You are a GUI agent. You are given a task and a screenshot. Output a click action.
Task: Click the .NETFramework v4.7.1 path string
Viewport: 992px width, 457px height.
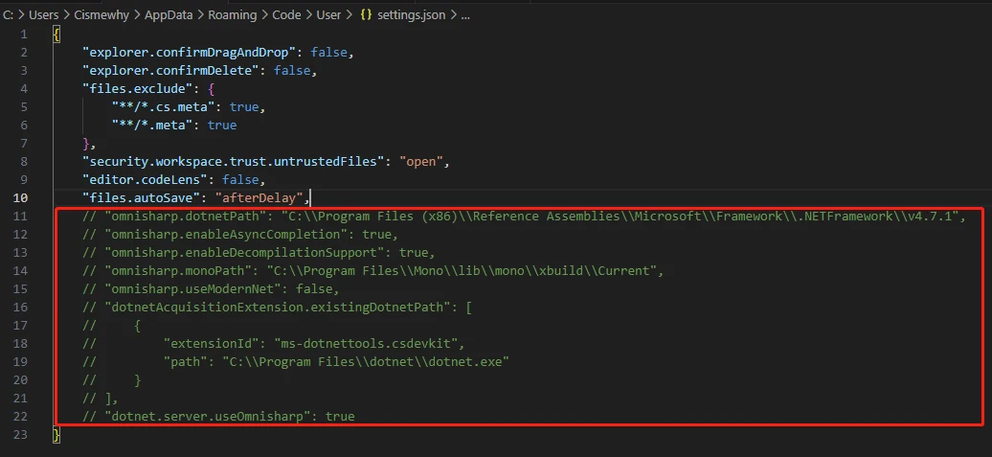(620, 216)
